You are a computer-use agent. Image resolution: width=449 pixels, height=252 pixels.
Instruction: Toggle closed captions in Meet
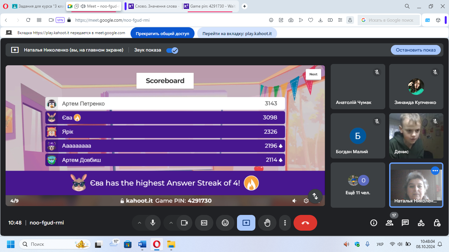click(204, 223)
